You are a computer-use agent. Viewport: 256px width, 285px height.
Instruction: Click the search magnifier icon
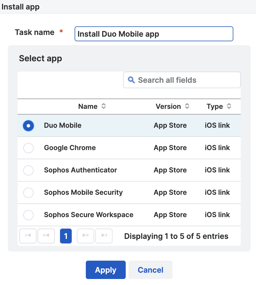[131, 80]
